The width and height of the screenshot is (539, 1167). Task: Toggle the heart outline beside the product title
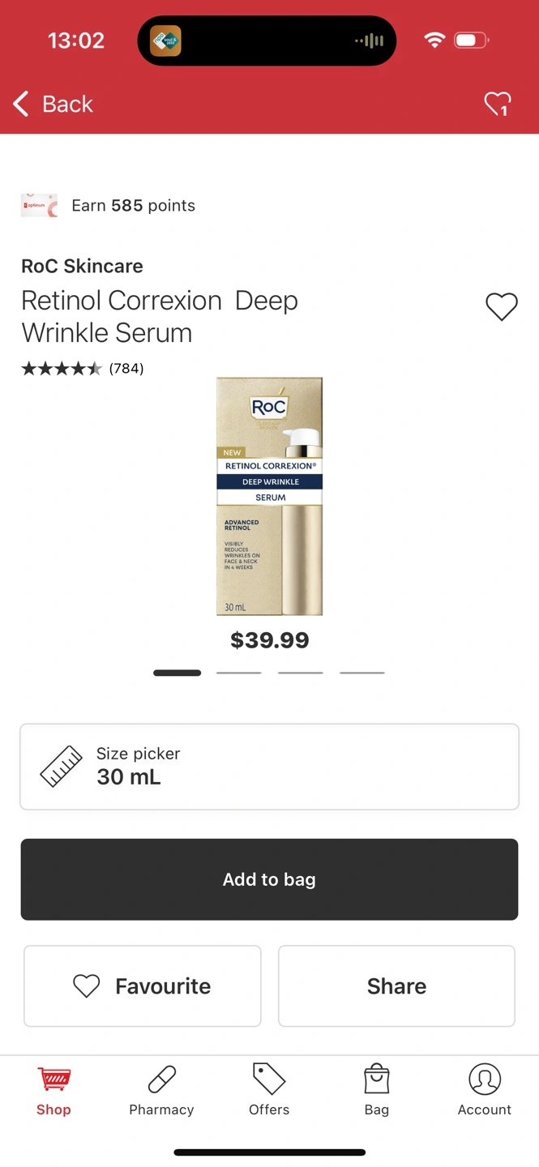click(502, 306)
